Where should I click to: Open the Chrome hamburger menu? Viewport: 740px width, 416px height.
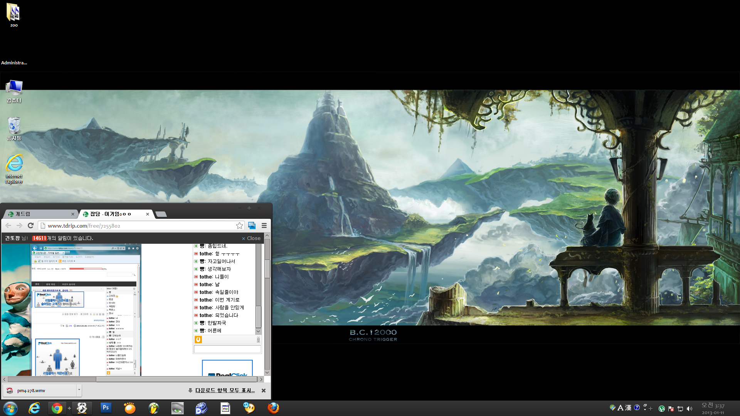coord(264,226)
